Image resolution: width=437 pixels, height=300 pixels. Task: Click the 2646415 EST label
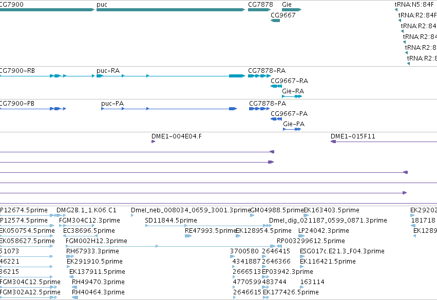click(276, 251)
